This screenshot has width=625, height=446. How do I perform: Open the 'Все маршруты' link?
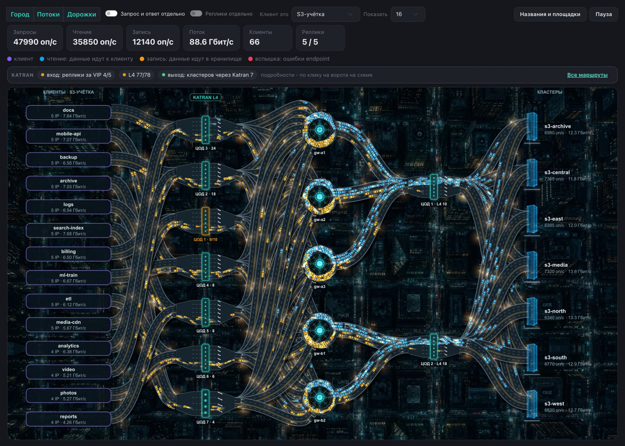click(x=587, y=75)
